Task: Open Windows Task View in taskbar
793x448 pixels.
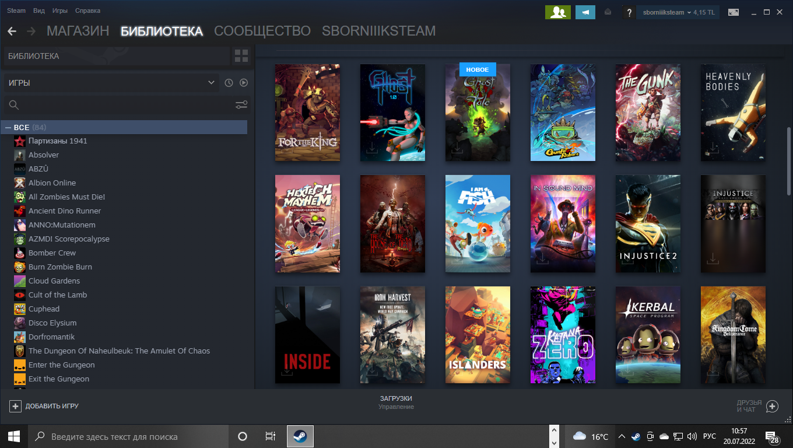Action: 270,436
